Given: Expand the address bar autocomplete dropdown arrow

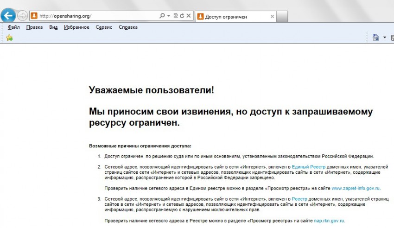Looking at the screenshot, I should click(x=168, y=16).
